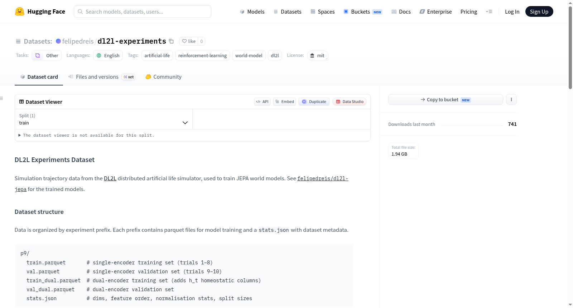Image resolution: width=573 pixels, height=308 pixels.
Task: Follow the DL2L simulator link
Action: tap(110, 178)
